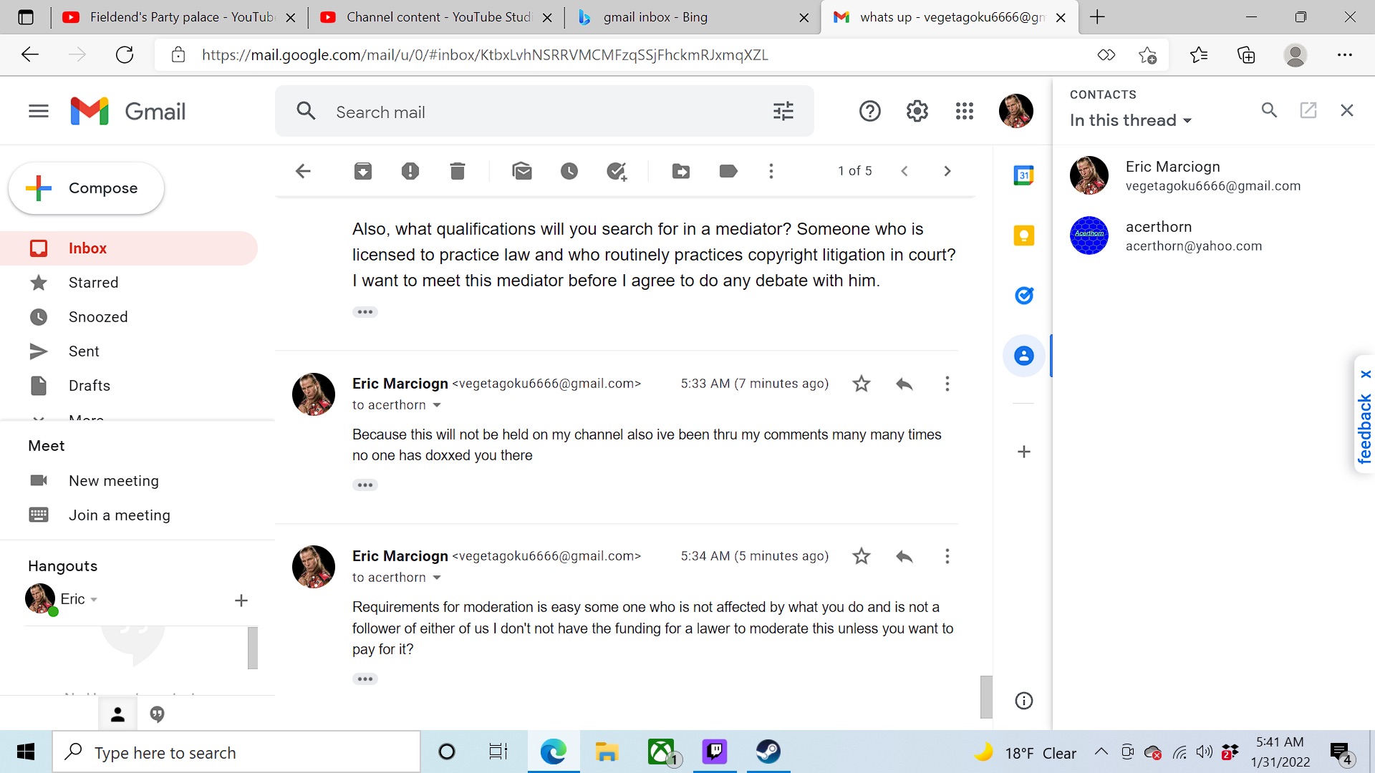Open Gmail Settings gear
The image size is (1375, 773).
[917, 111]
